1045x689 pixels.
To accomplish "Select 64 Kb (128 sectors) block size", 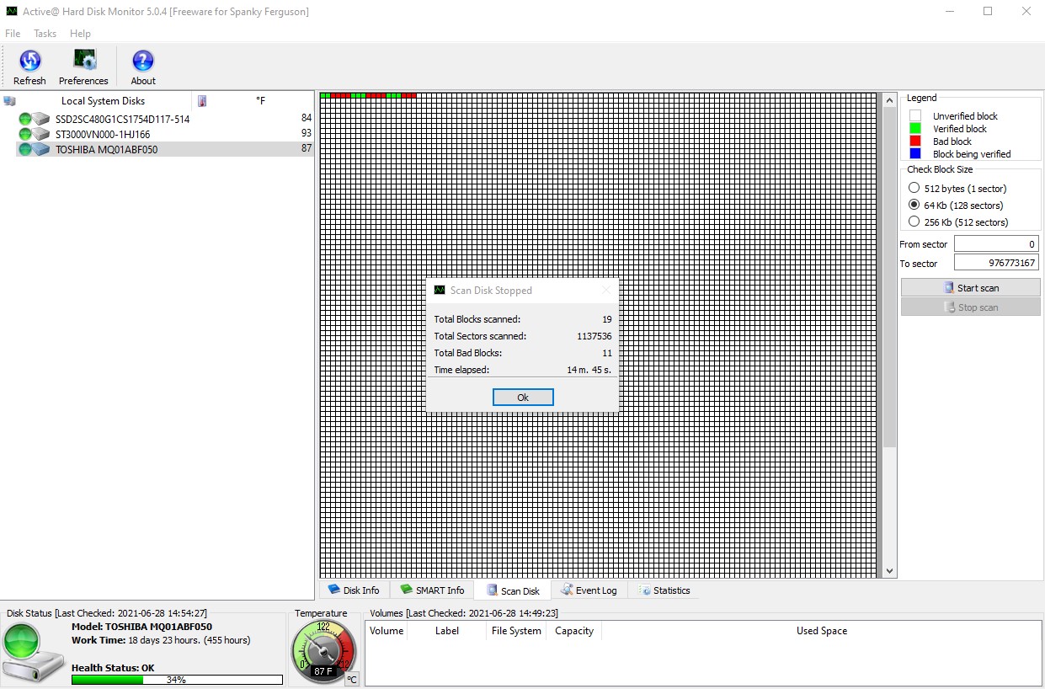I will [x=914, y=205].
